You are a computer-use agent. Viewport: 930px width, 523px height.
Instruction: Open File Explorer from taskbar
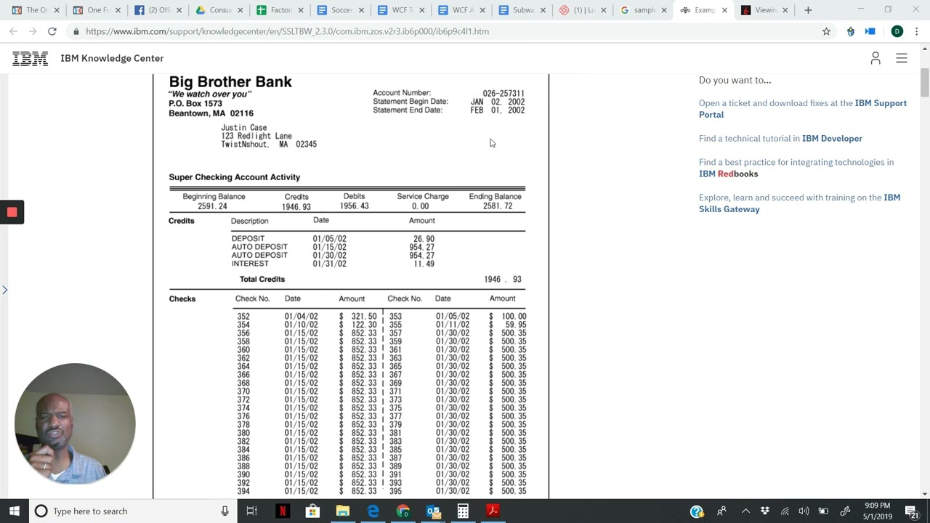coord(343,511)
